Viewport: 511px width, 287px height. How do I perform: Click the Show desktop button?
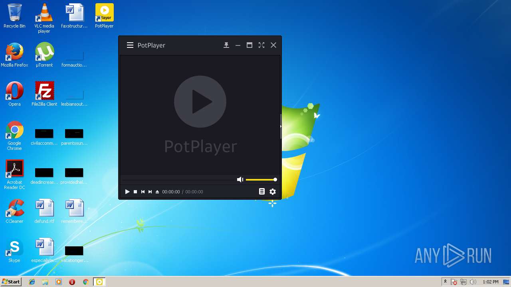point(507,282)
